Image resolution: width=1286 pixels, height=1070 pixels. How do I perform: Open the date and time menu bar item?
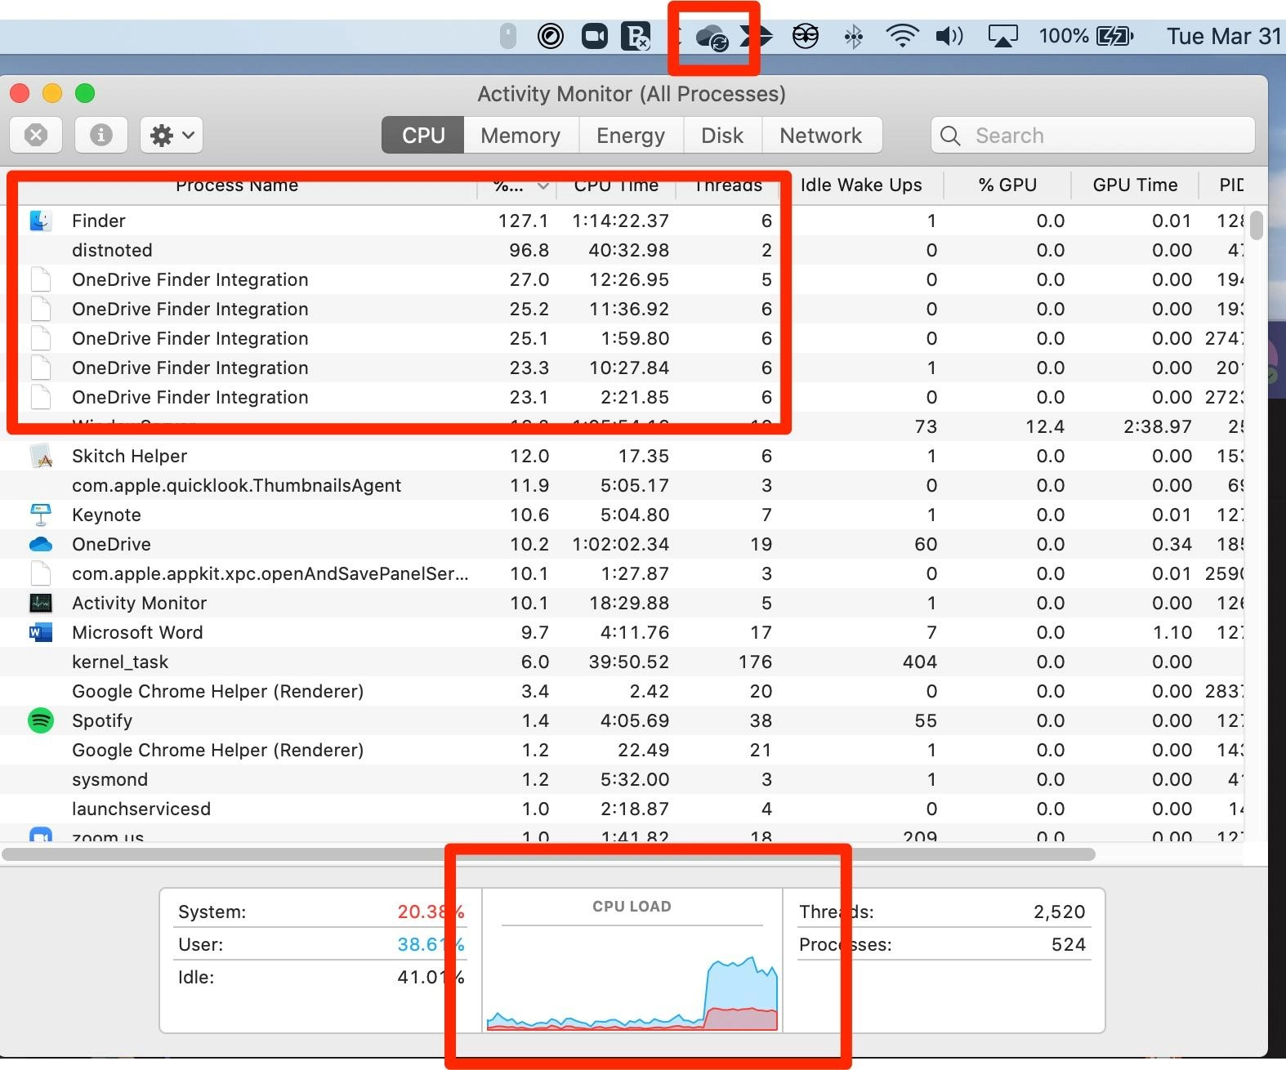pyautogui.click(x=1223, y=37)
